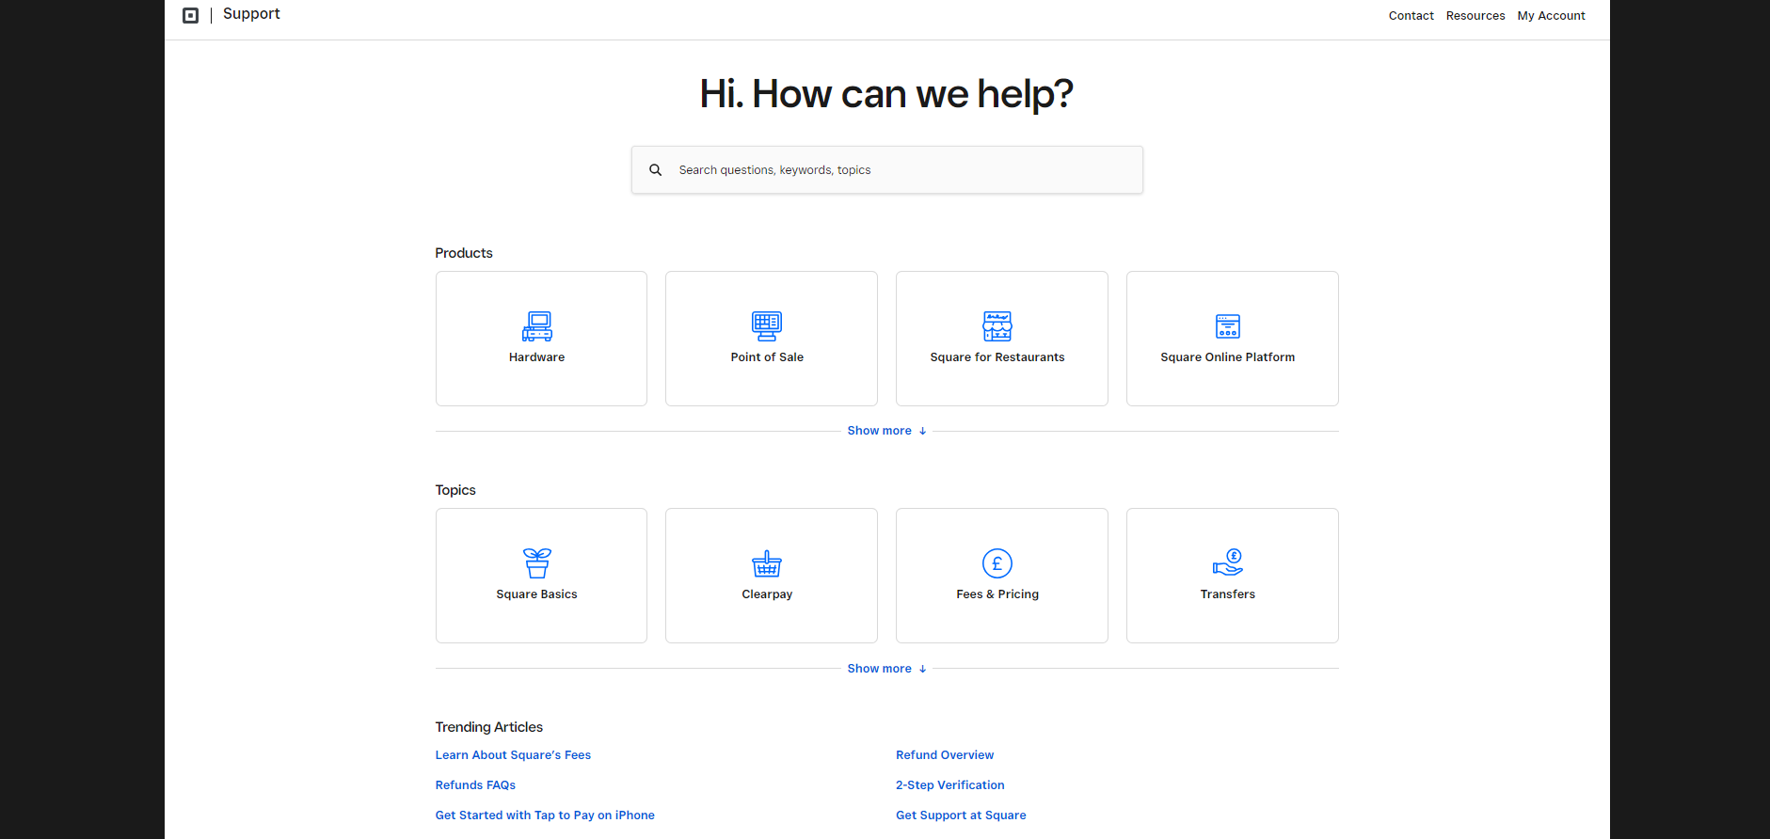Click the search magnifier icon
This screenshot has width=1770, height=839.
coord(656,170)
